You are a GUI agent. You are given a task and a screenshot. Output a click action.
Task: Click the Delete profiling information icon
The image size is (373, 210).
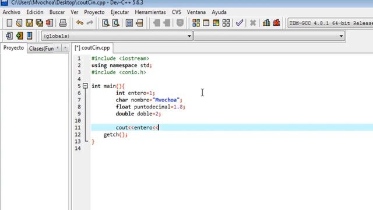276,23
